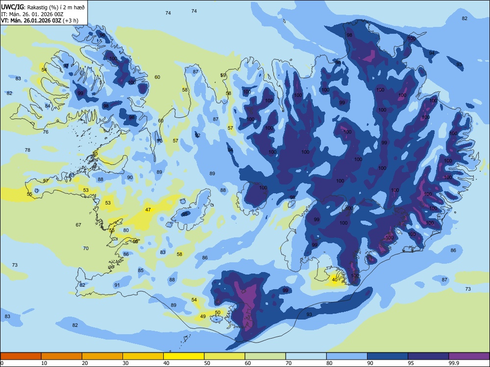The height and width of the screenshot is (367, 490).
Task: Click the humidity value '70' over the southwestern sea
Action: point(86,249)
